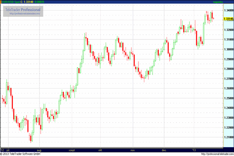Click the 1.30000 level on the price axis
The height and width of the screenshot is (156, 234).
tap(229, 50)
